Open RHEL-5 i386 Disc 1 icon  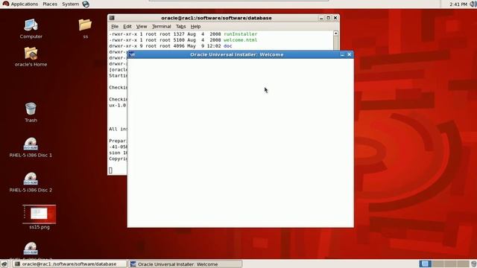point(31,147)
